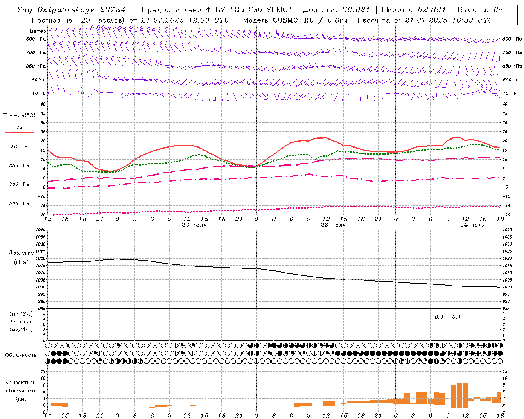Click the (гПа) unit label under Давление

[21, 262]
